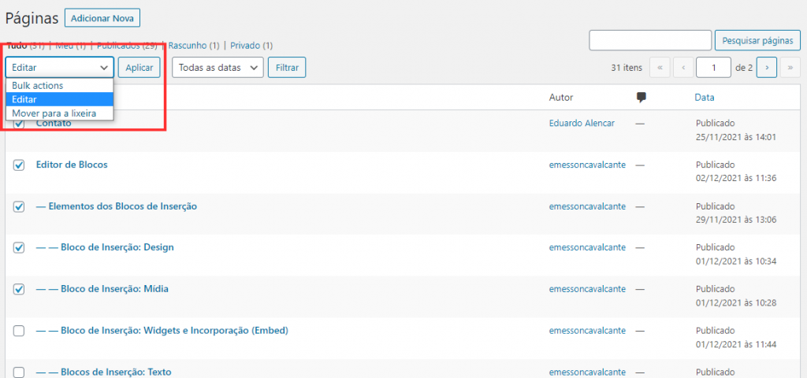Click emessoncavalcante author in Editor de Blocos row
The width and height of the screenshot is (807, 378).
pos(587,165)
